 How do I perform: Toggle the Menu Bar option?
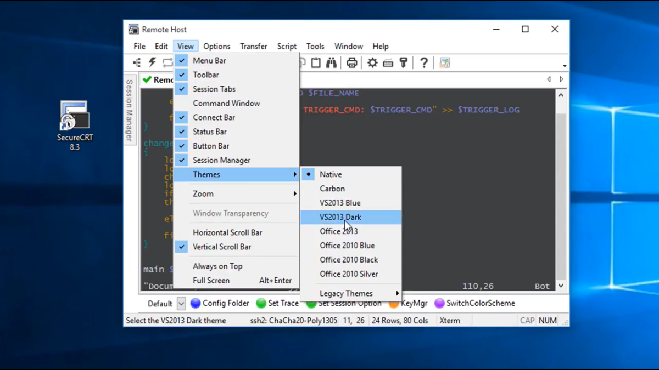[x=237, y=60]
